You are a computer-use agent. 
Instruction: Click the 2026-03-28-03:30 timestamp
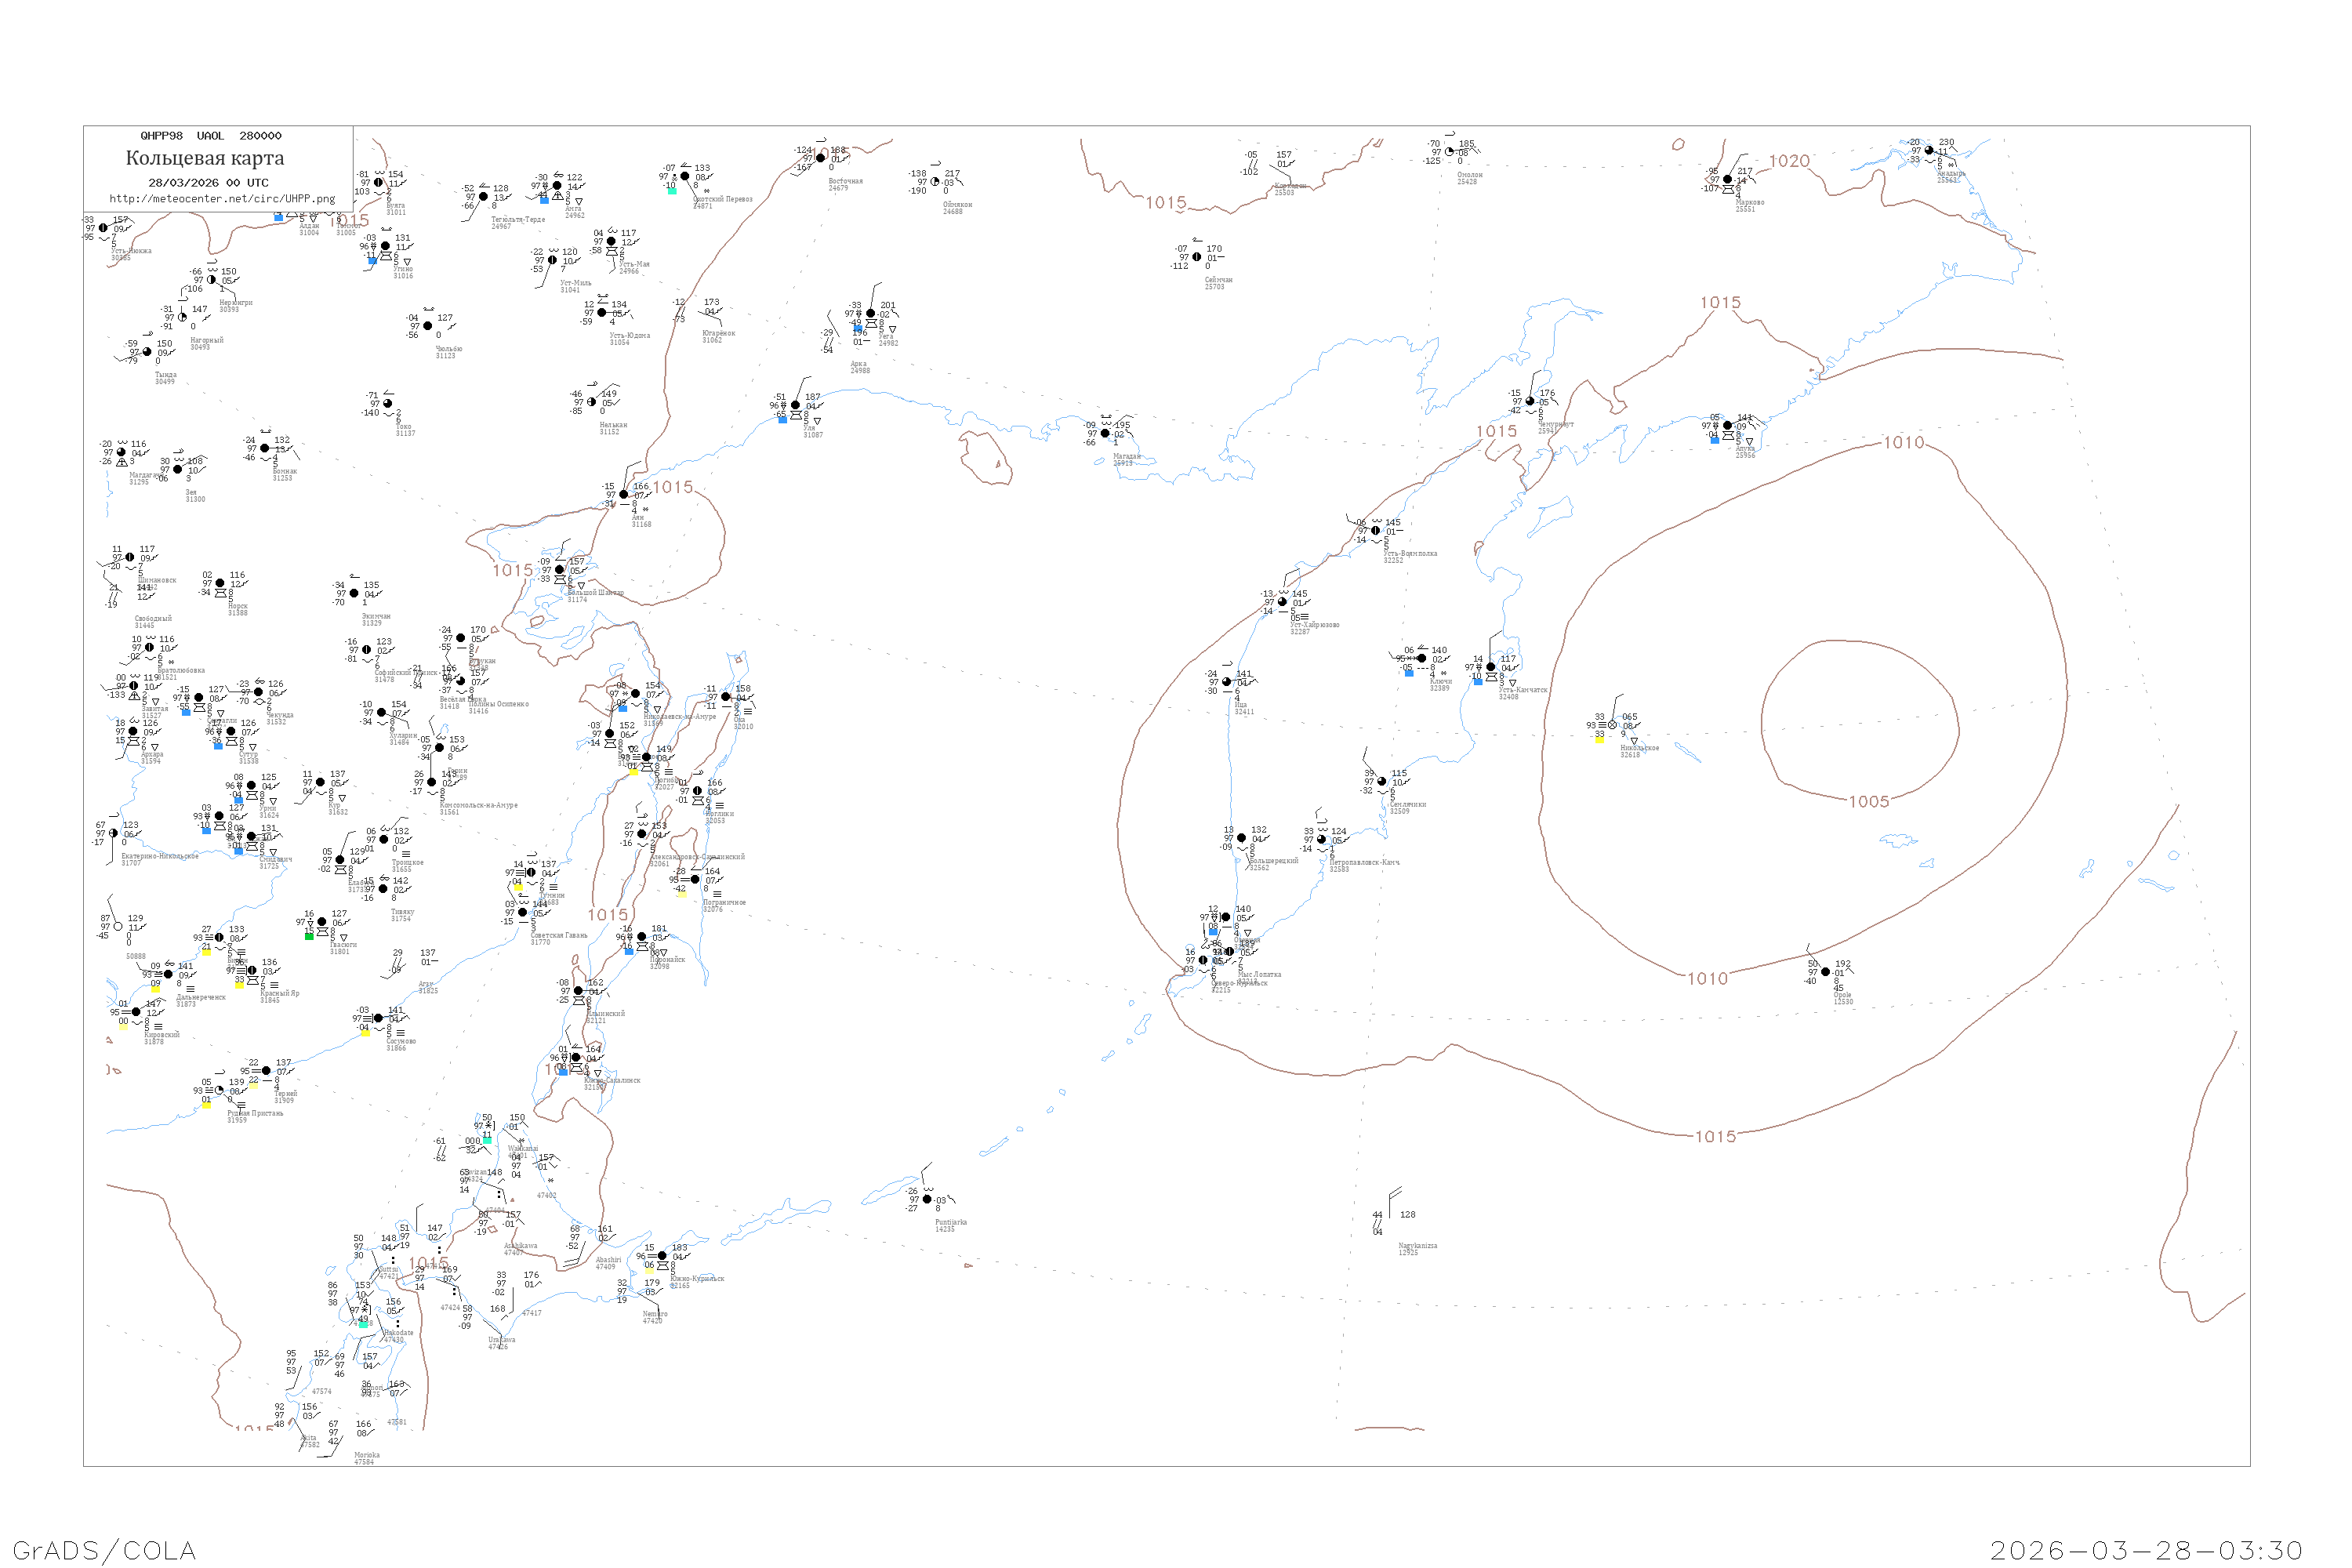coord(2146,1551)
